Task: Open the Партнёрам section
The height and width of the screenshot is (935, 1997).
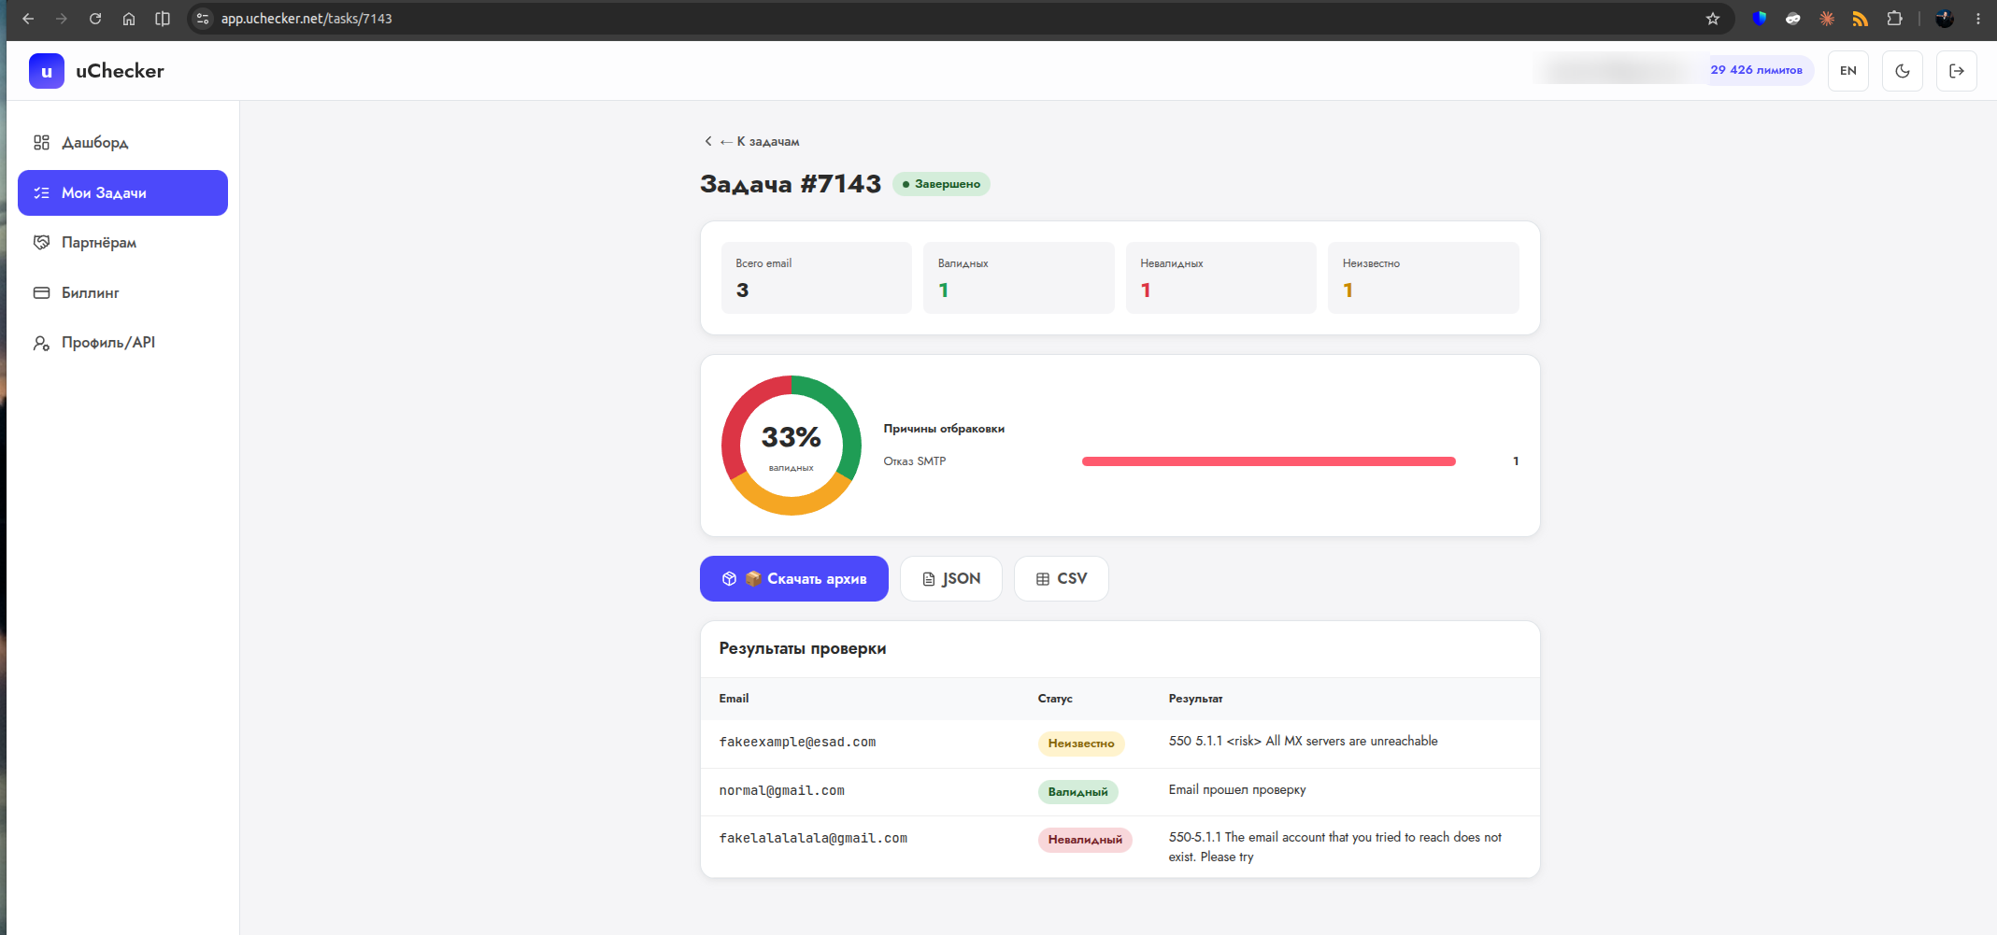Action: point(122,243)
